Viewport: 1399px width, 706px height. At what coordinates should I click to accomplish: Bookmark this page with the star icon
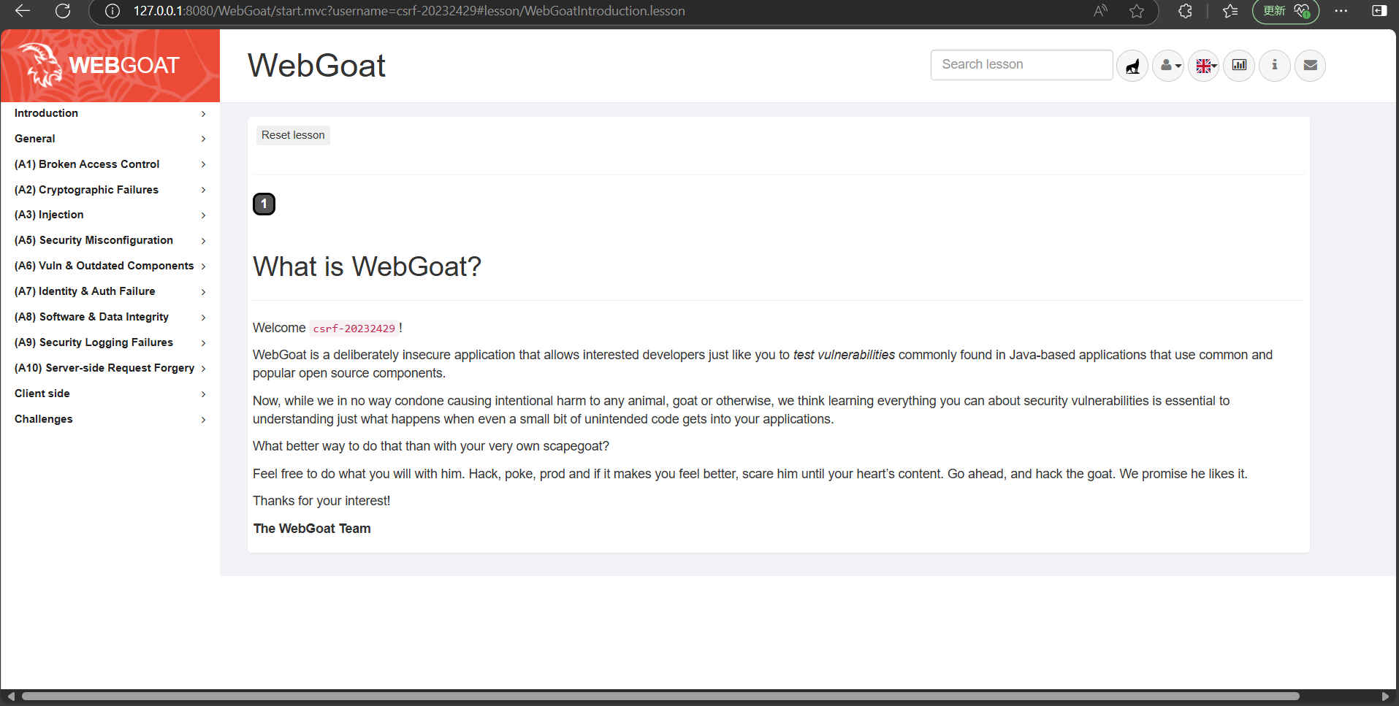pos(1137,11)
